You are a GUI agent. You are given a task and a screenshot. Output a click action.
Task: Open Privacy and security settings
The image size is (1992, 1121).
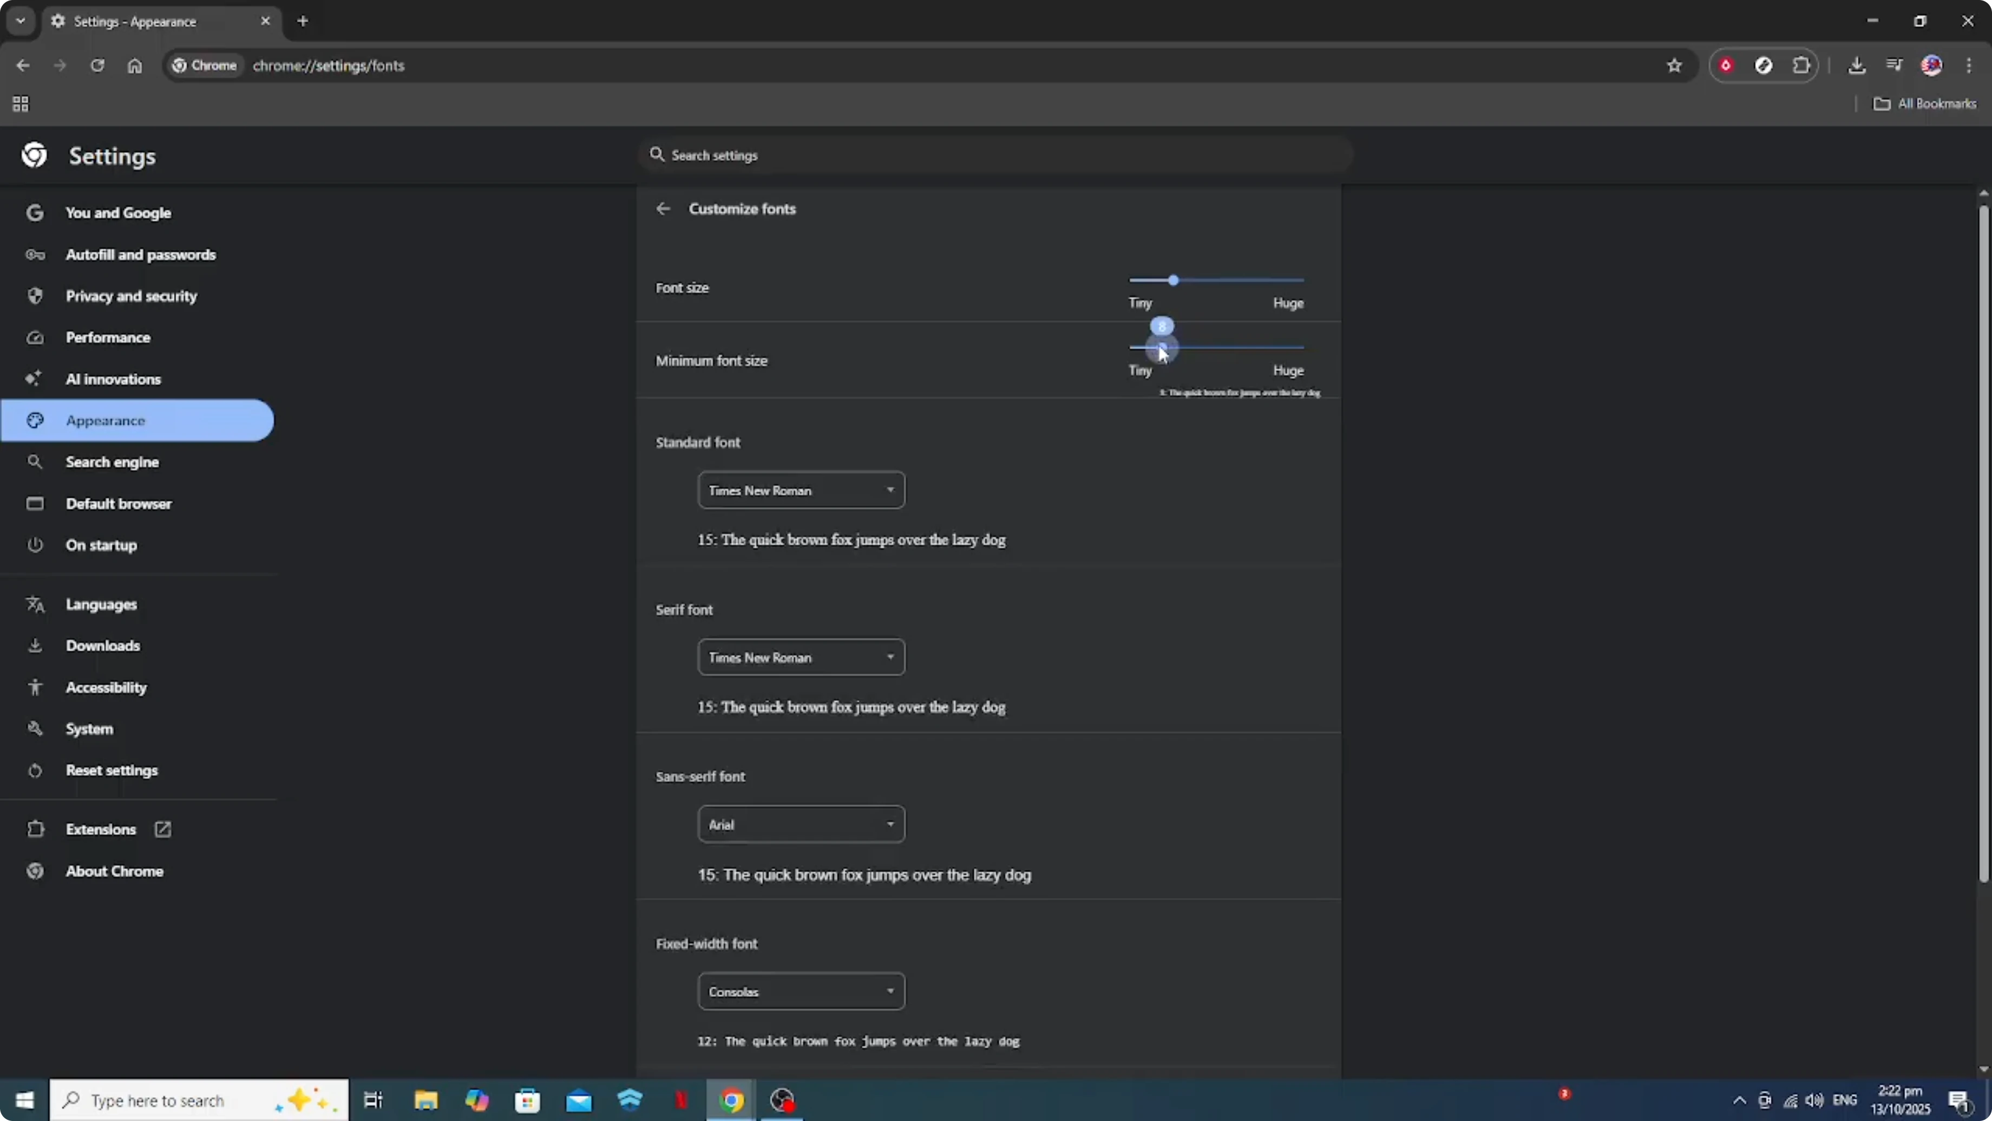coord(130,296)
